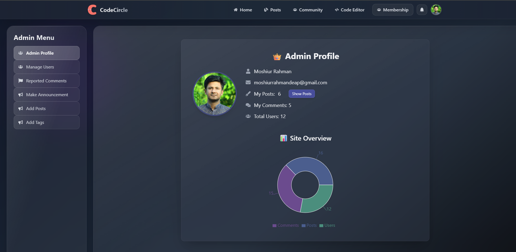Toggle the Users legend entry on chart

(327, 225)
